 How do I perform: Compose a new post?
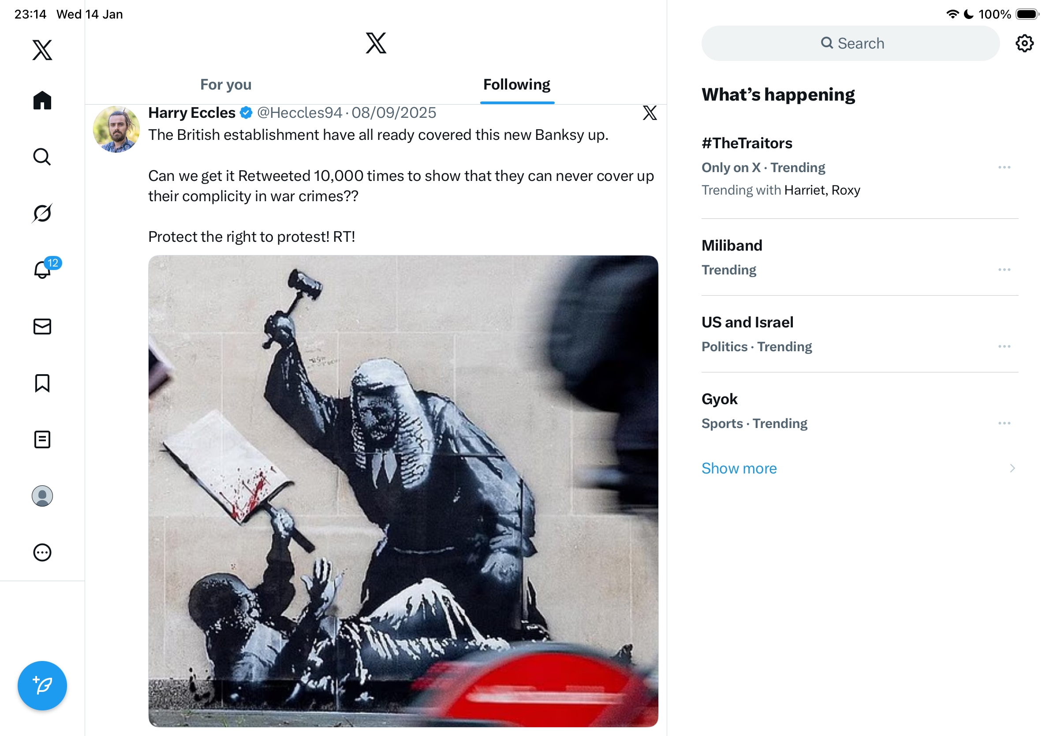(x=42, y=686)
